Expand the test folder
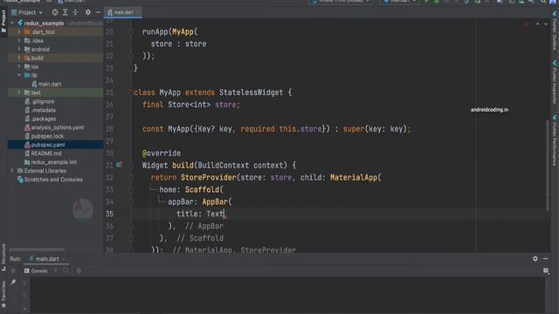The image size is (559, 314). pyautogui.click(x=19, y=92)
